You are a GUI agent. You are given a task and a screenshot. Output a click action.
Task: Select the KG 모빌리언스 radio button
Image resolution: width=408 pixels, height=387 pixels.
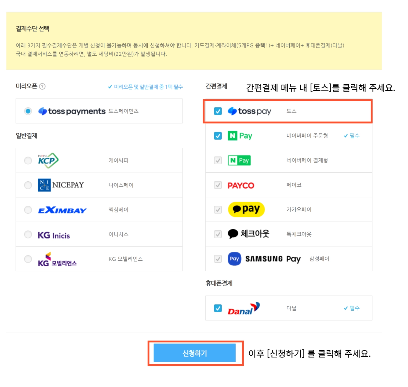click(x=28, y=259)
